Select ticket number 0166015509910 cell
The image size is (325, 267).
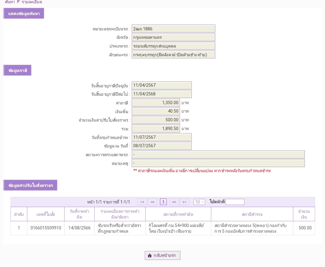[x=46, y=228]
